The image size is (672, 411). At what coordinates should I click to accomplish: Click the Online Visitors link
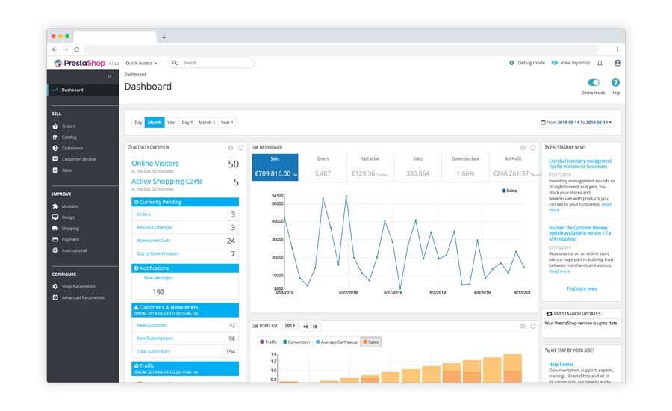tap(155, 164)
